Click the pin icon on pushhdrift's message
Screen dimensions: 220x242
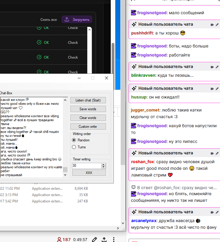(217, 24)
